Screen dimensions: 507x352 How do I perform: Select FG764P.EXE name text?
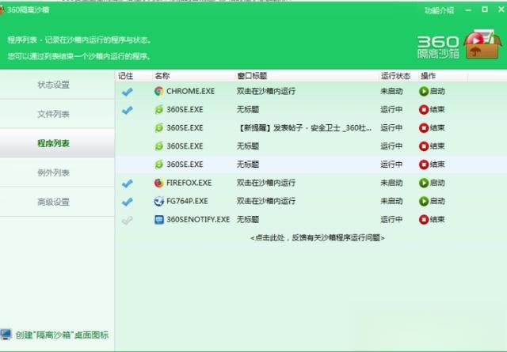[x=187, y=201]
